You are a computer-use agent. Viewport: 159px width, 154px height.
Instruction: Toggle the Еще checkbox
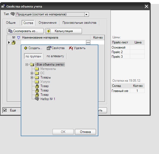pos(5,110)
